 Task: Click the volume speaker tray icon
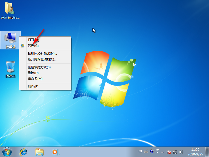pyautogui.click(x=181, y=152)
